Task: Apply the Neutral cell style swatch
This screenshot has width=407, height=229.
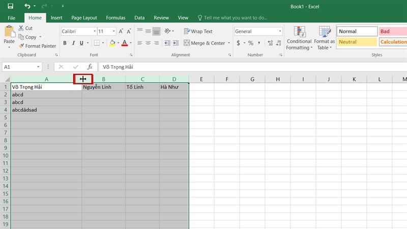Action: point(357,42)
